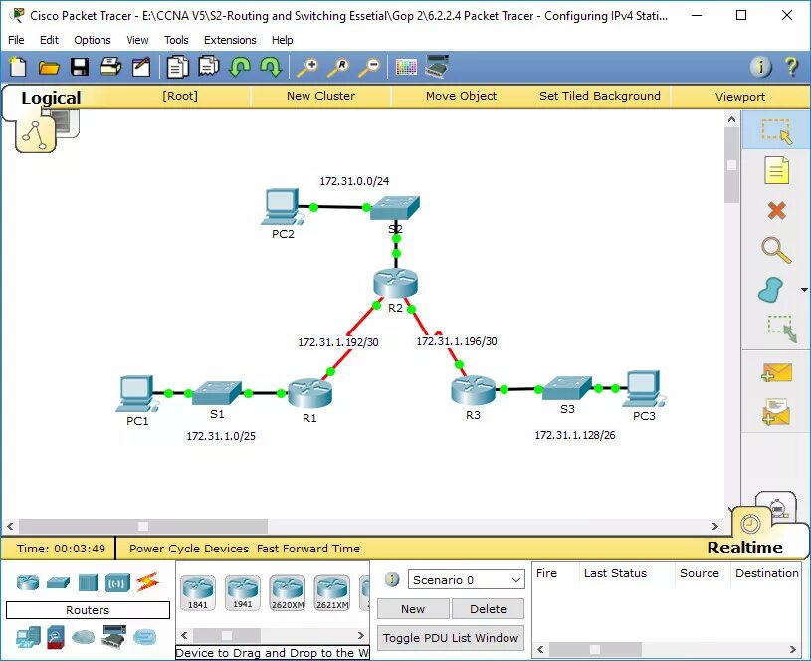Click the New Cluster button
Screen dimensions: 811x661
click(x=320, y=96)
